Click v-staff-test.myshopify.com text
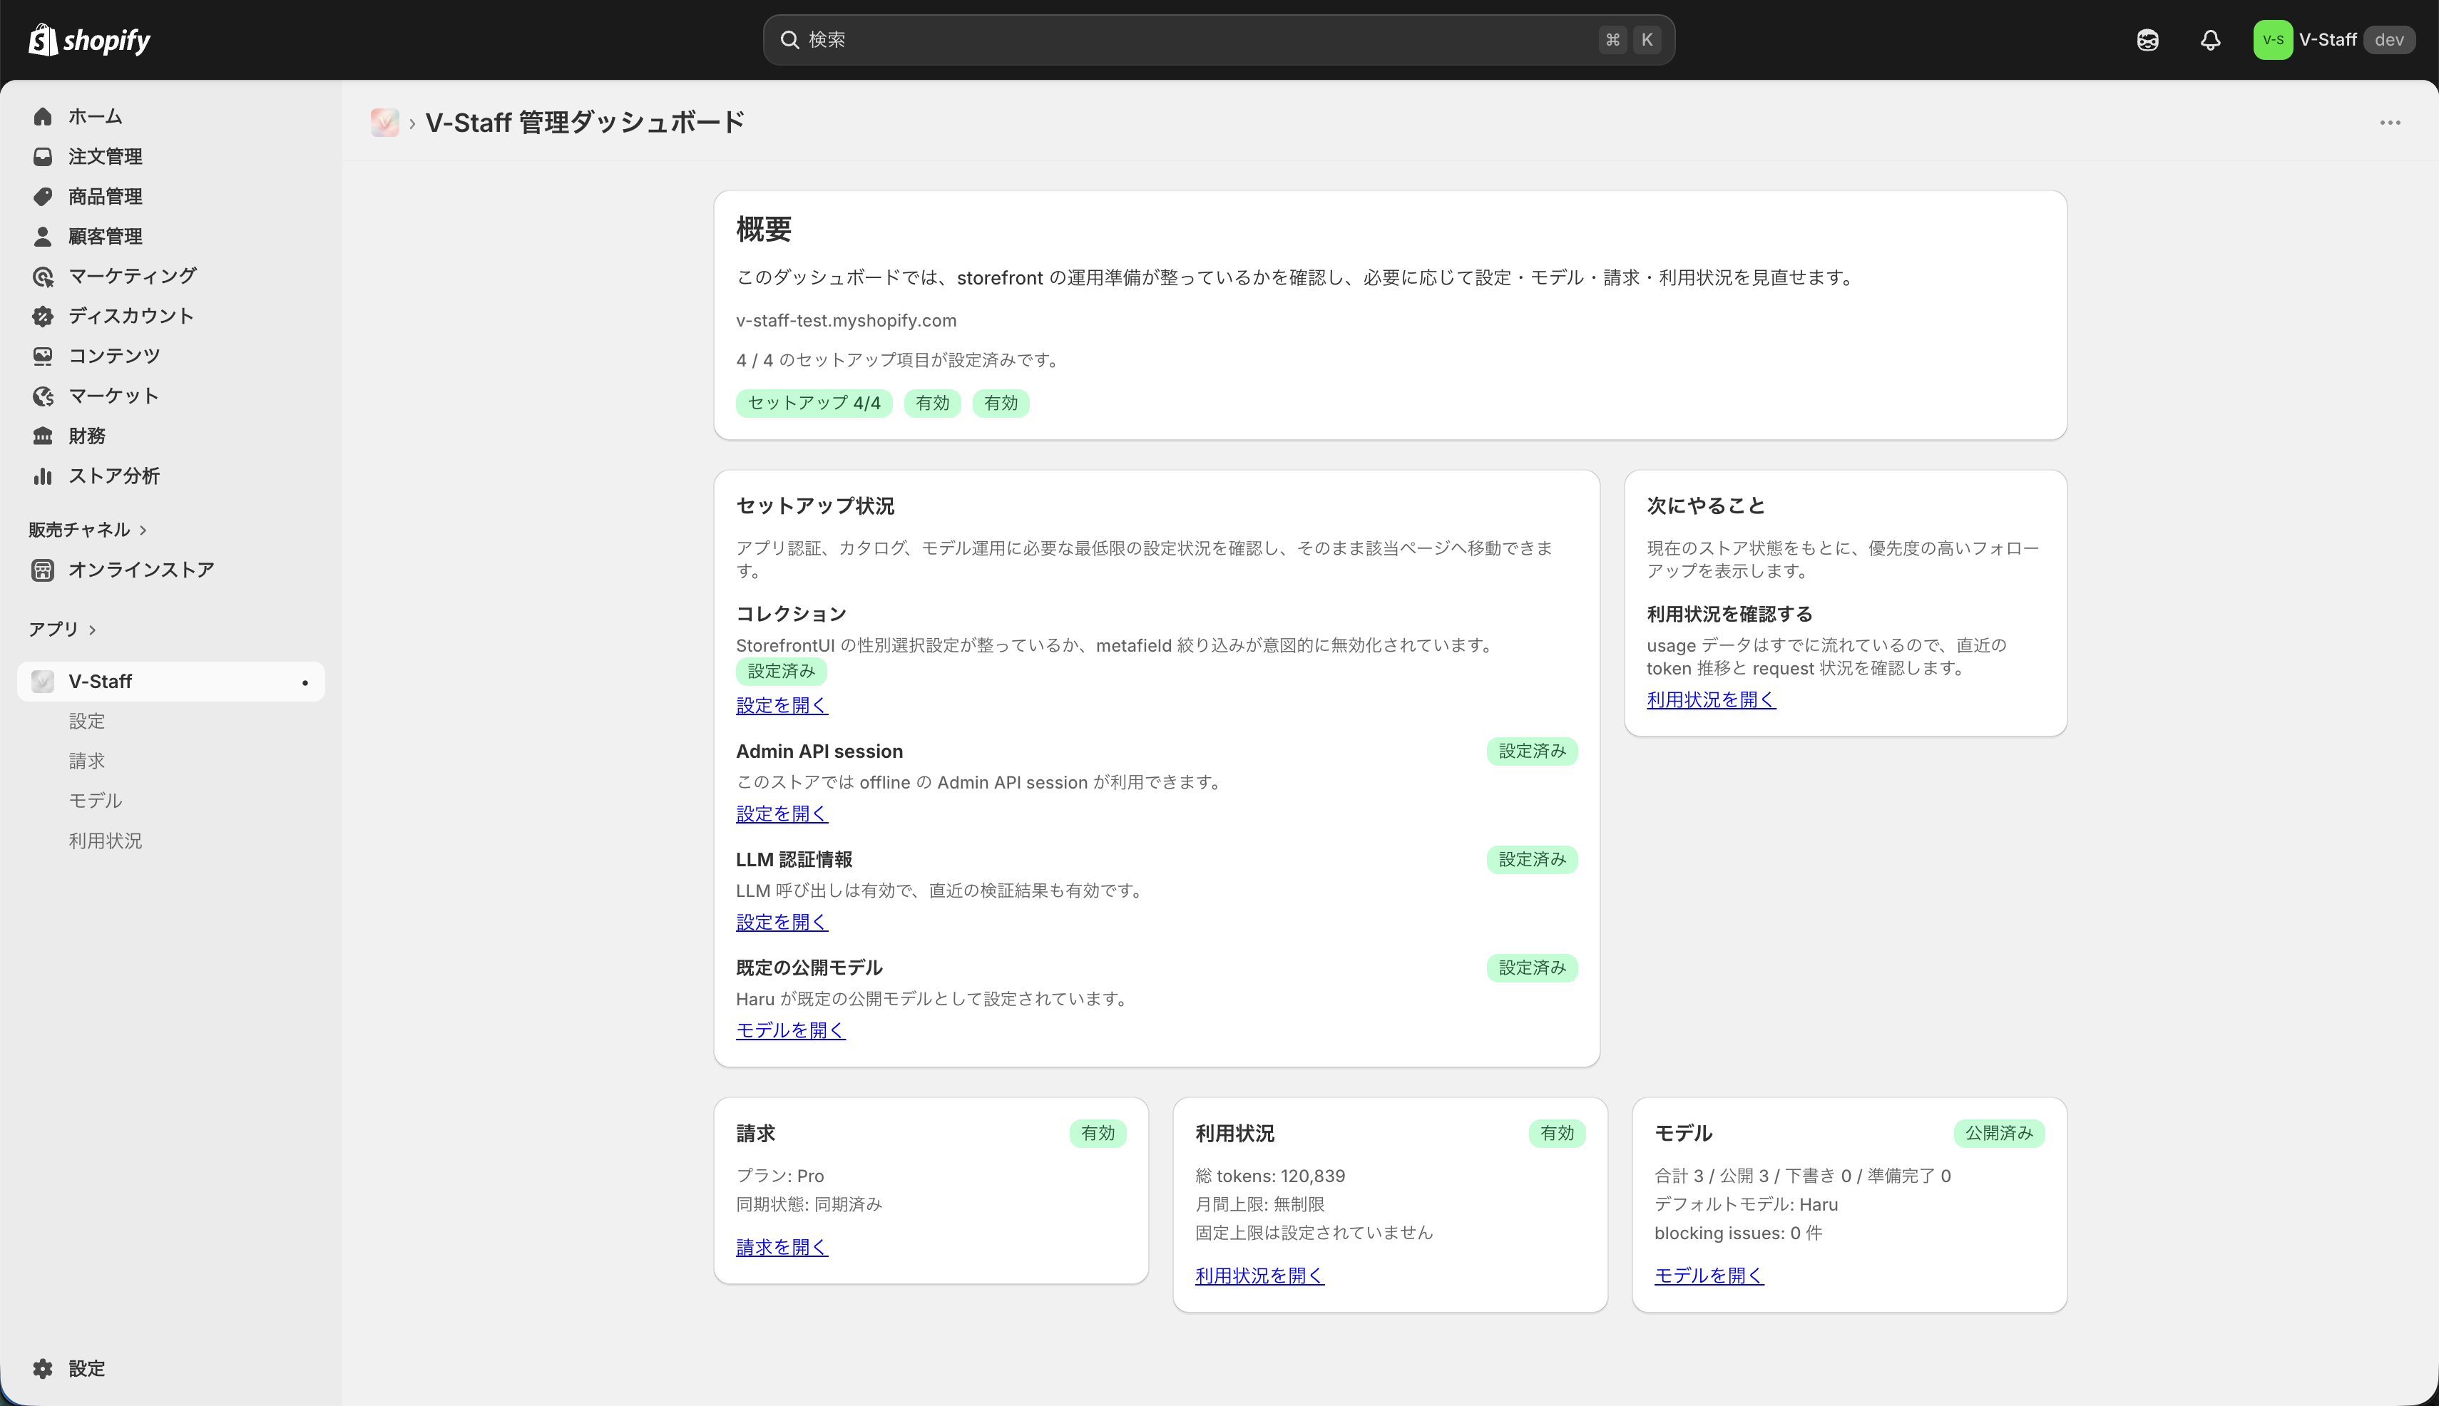Image resolution: width=2439 pixels, height=1406 pixels. [847, 321]
